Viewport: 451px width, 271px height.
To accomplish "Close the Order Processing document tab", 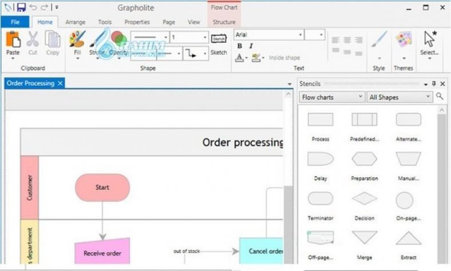I will tap(60, 83).
